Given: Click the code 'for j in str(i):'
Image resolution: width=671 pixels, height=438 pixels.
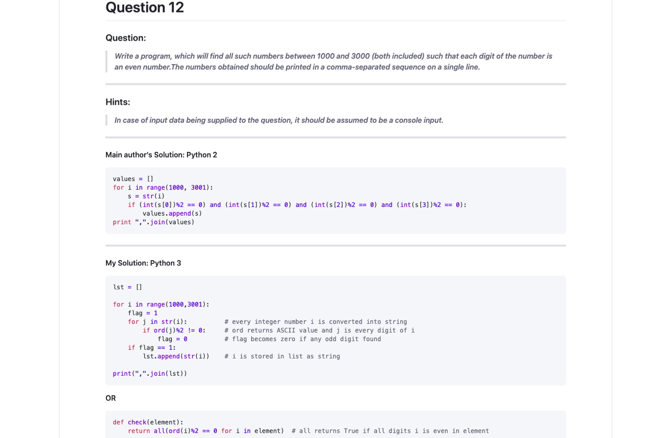Looking at the screenshot, I should tap(157, 322).
